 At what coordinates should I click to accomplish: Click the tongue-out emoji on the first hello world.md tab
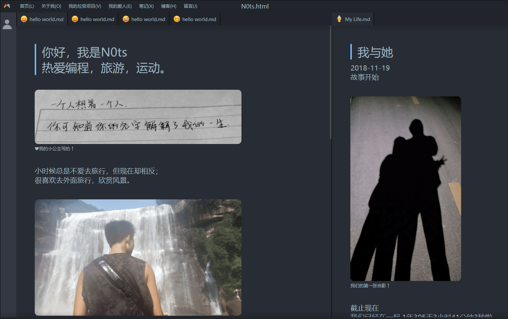pyautogui.click(x=24, y=19)
